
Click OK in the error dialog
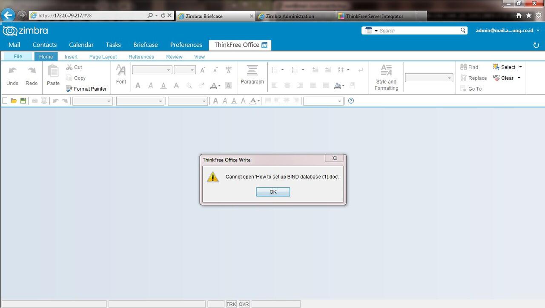click(x=273, y=192)
